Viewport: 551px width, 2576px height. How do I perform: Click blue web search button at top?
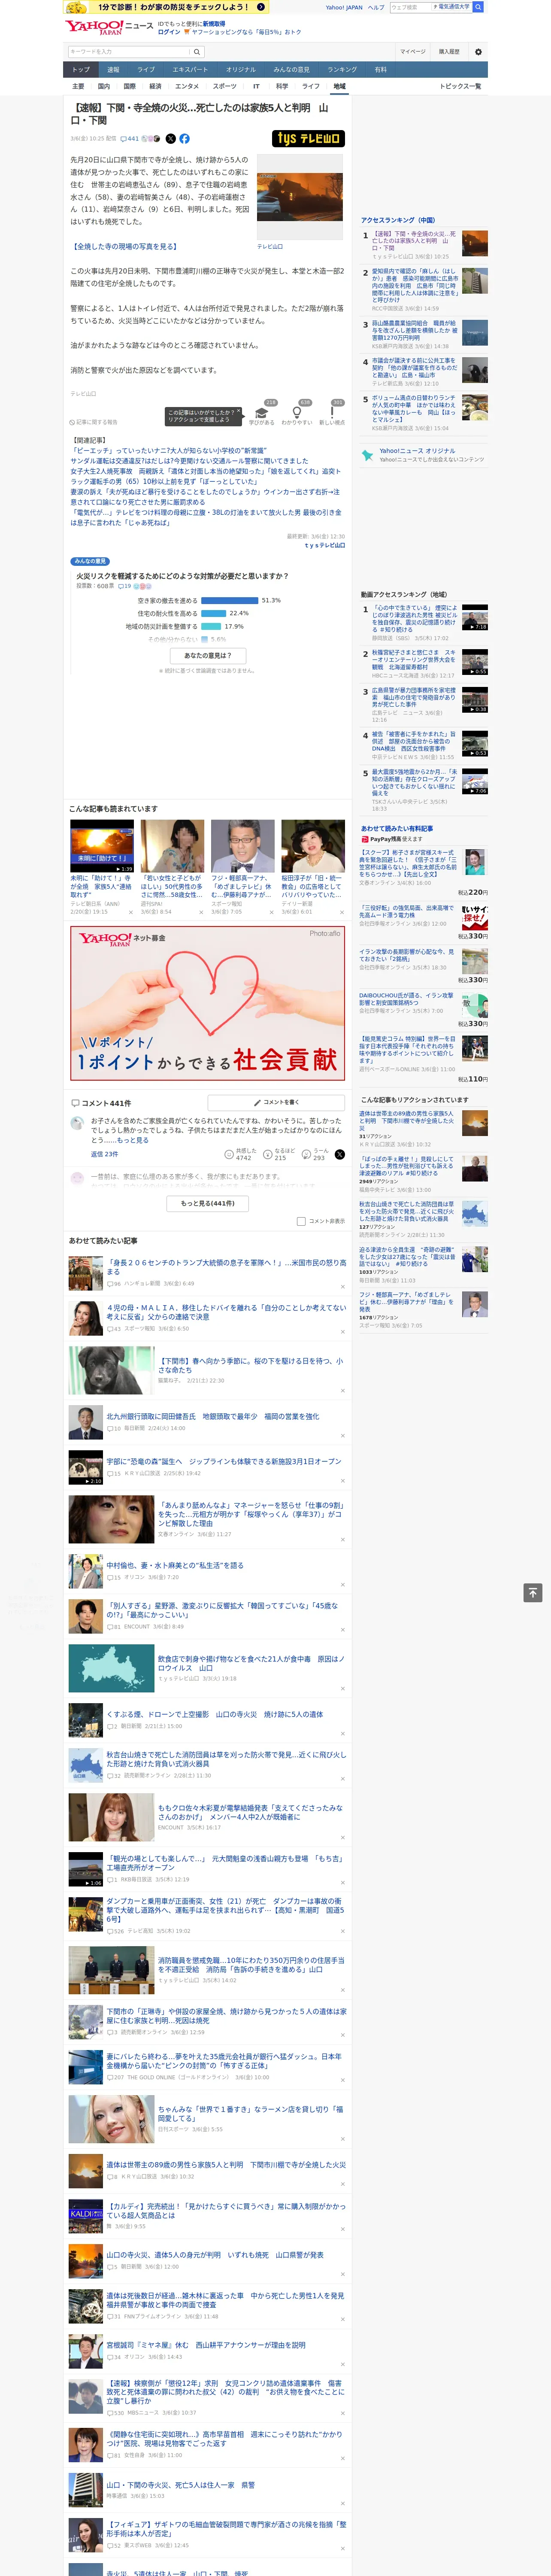point(478,7)
